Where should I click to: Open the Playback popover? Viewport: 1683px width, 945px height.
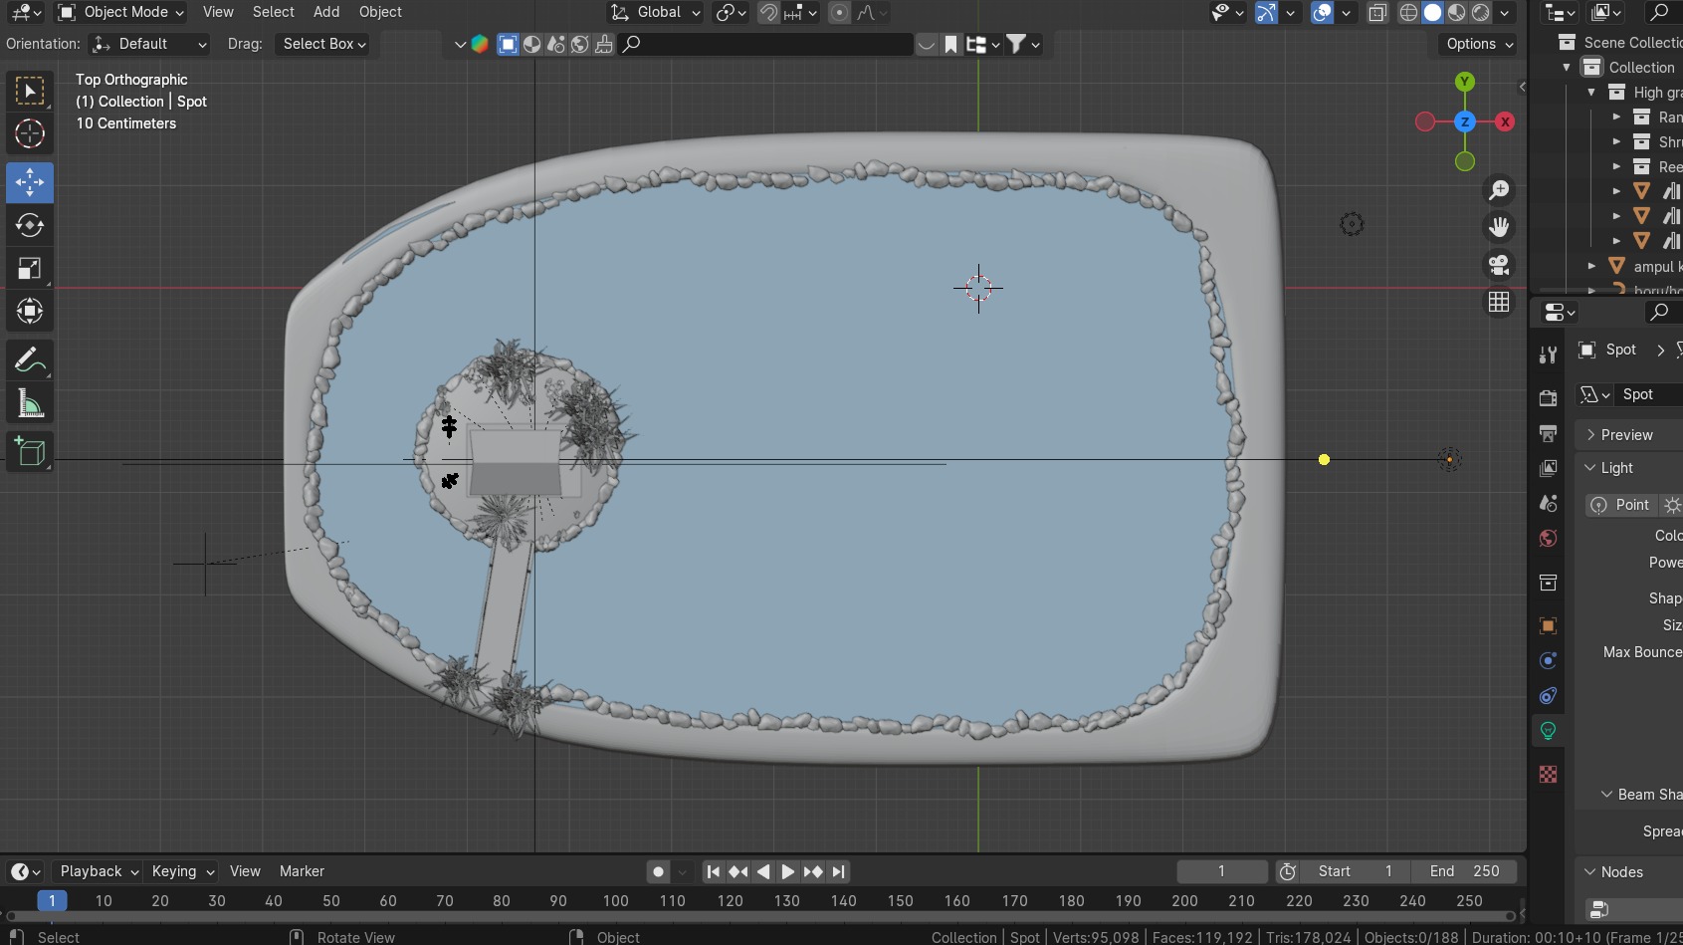pyautogui.click(x=98, y=871)
